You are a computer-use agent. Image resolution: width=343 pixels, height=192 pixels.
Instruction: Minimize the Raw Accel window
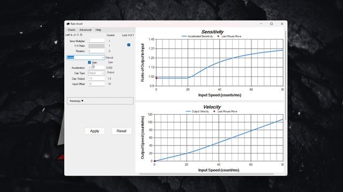tap(261, 23)
